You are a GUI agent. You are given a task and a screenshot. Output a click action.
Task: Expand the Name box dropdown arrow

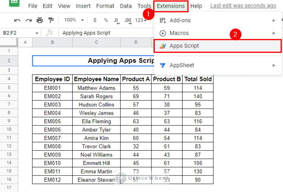37,33
